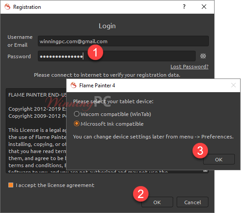Click 'Please select your tablet device:' text
This screenshot has height=213, width=241.
point(113,101)
